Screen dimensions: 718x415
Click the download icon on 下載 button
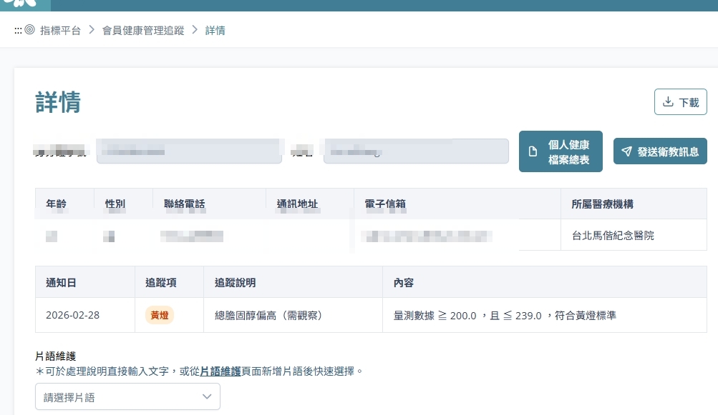[668, 102]
